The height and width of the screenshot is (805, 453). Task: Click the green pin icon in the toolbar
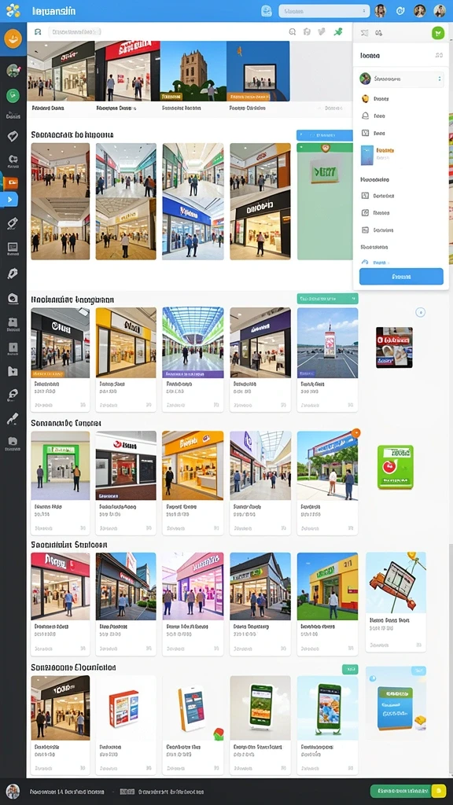[x=337, y=31]
